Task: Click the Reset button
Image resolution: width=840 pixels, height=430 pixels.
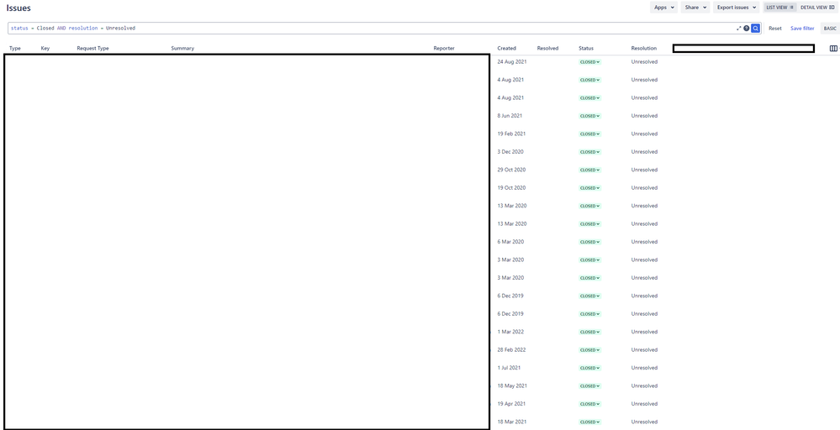Action: coord(774,29)
